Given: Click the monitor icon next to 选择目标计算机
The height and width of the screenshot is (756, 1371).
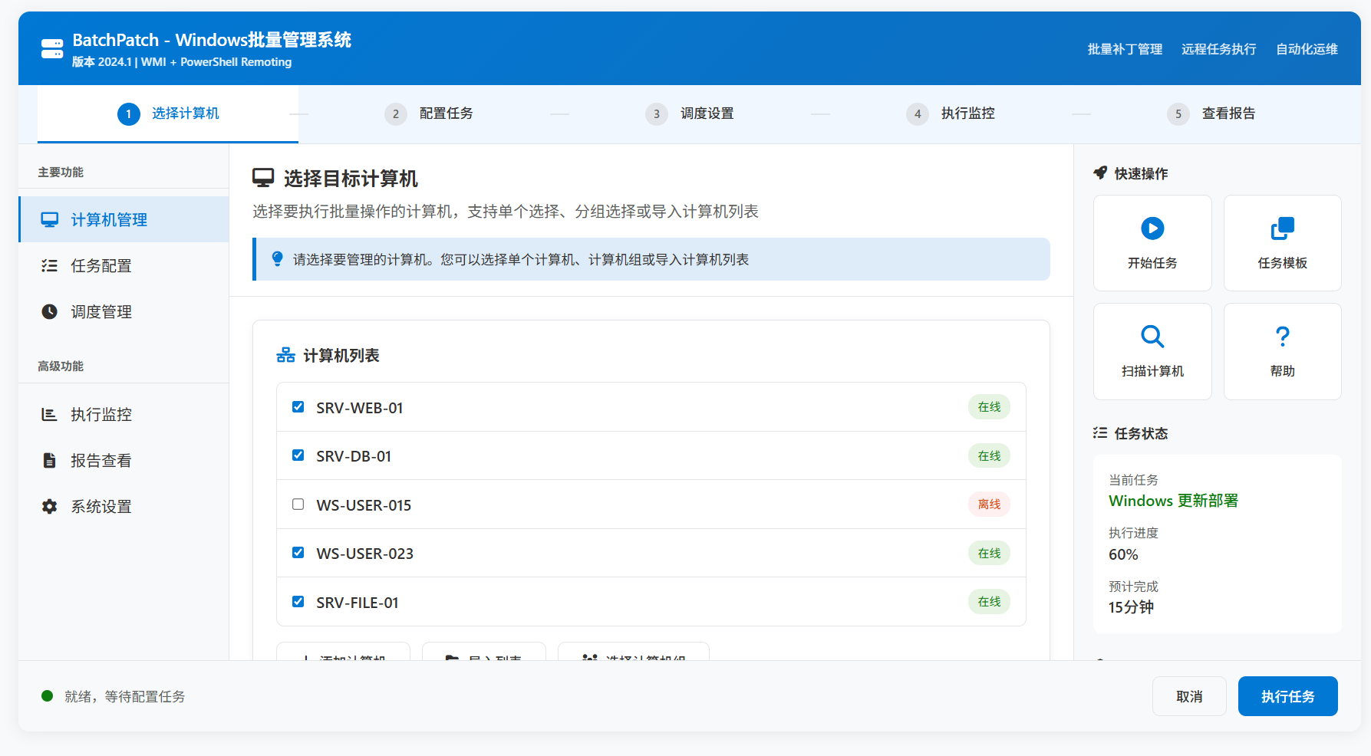Looking at the screenshot, I should coord(263,179).
